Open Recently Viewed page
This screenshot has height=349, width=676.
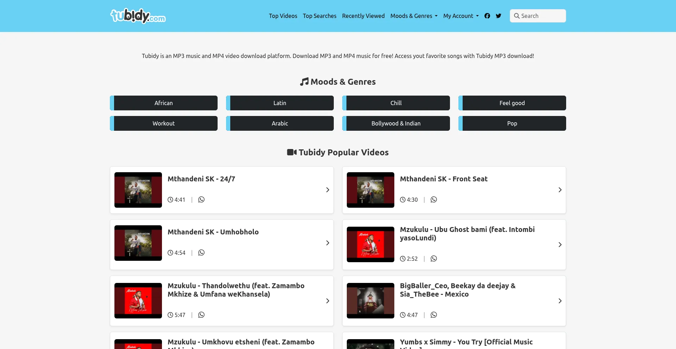[x=363, y=16]
